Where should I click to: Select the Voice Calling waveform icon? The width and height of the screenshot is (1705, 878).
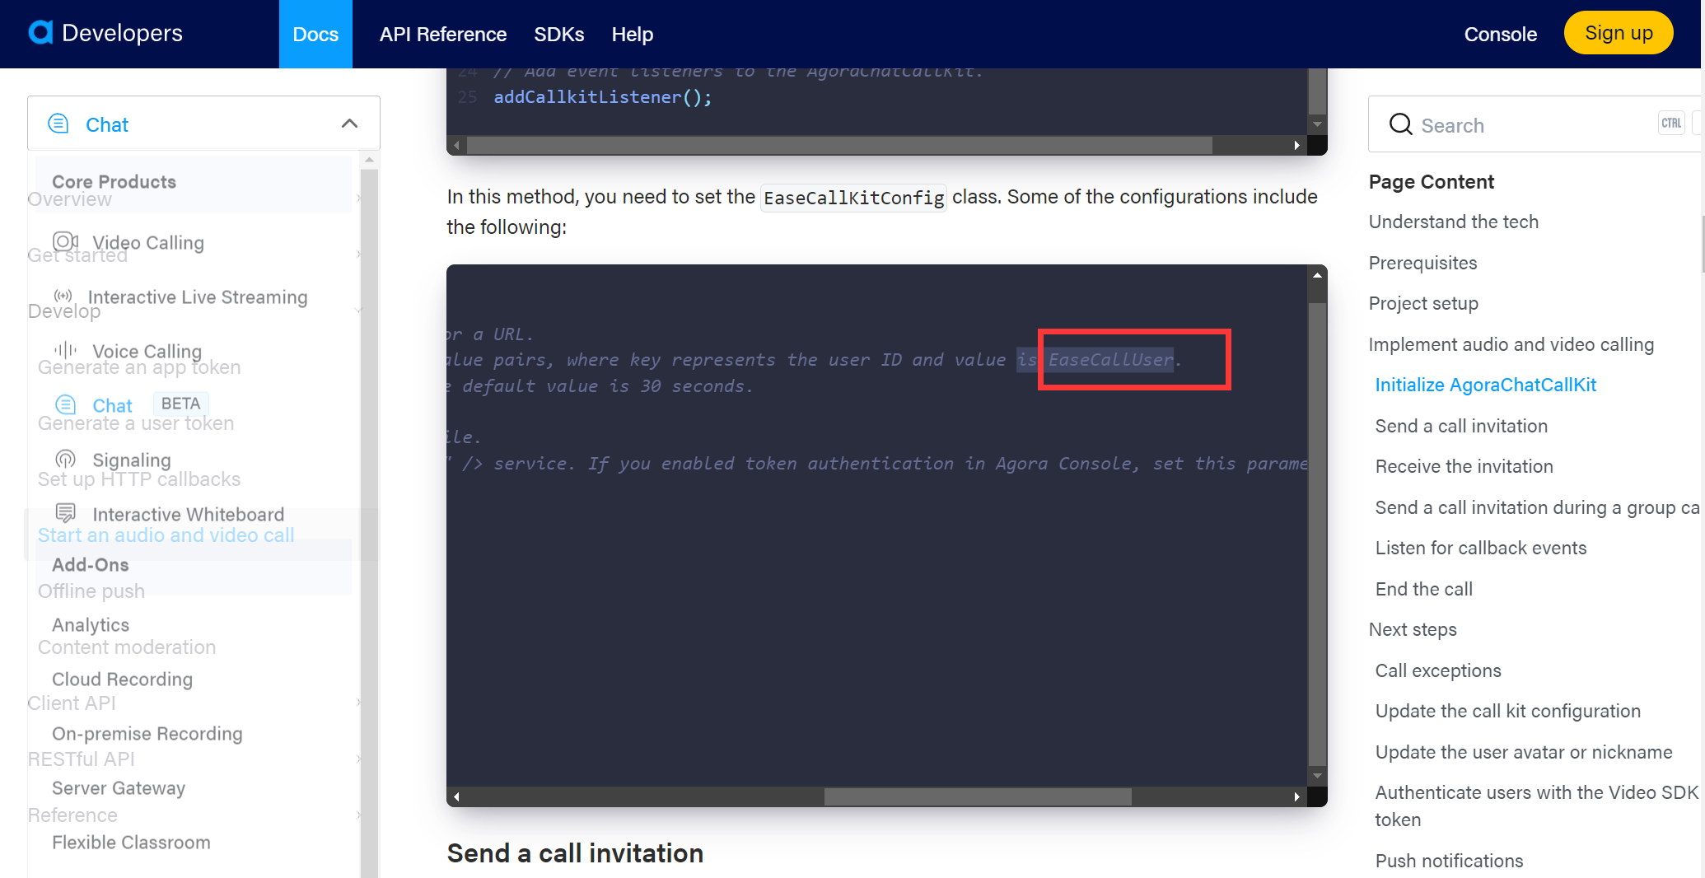click(65, 350)
